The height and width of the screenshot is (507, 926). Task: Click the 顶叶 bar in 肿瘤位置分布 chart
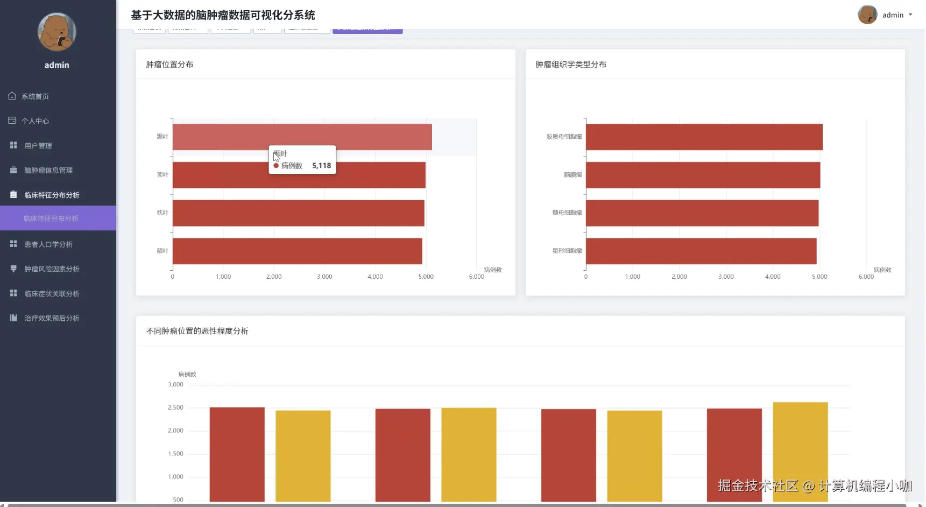click(x=299, y=175)
